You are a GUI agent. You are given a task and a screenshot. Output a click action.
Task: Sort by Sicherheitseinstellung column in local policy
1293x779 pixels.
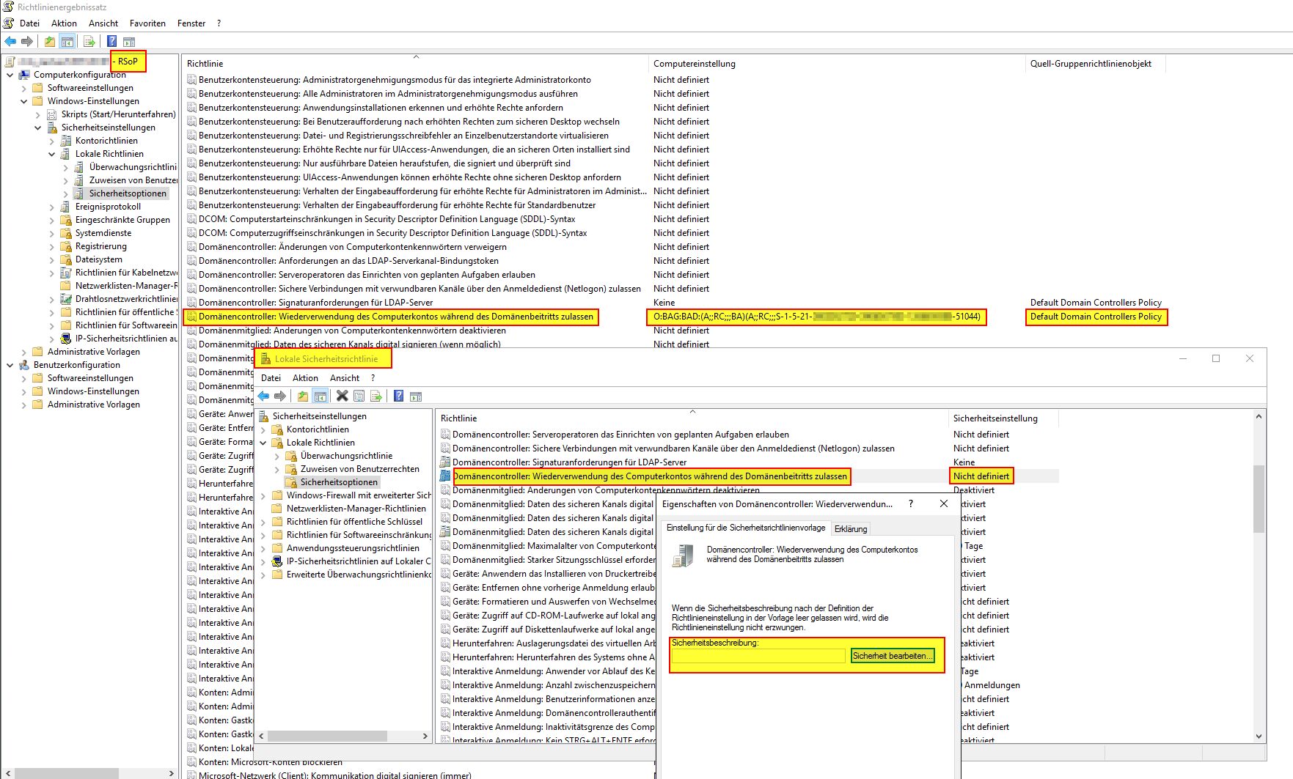click(x=1004, y=418)
